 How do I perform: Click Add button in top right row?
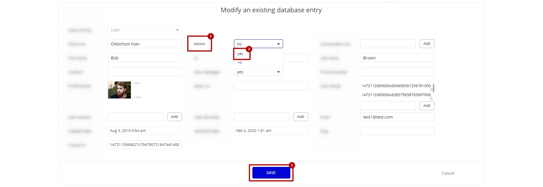tap(427, 44)
